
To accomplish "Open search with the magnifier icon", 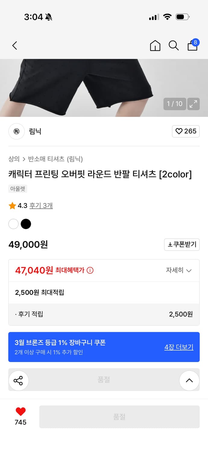I will [x=174, y=46].
